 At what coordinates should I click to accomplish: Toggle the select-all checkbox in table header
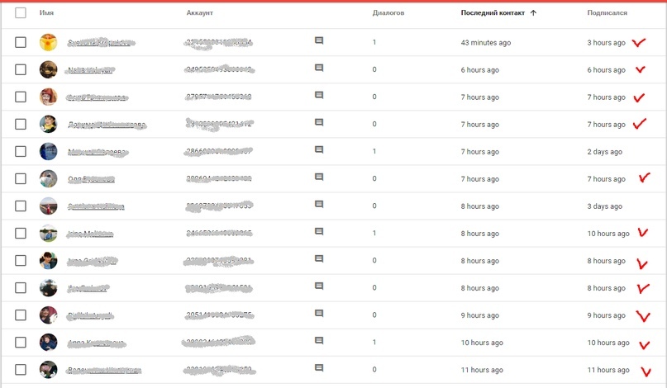click(21, 13)
